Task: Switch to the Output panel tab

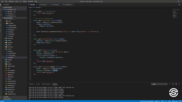Action: coord(38,84)
